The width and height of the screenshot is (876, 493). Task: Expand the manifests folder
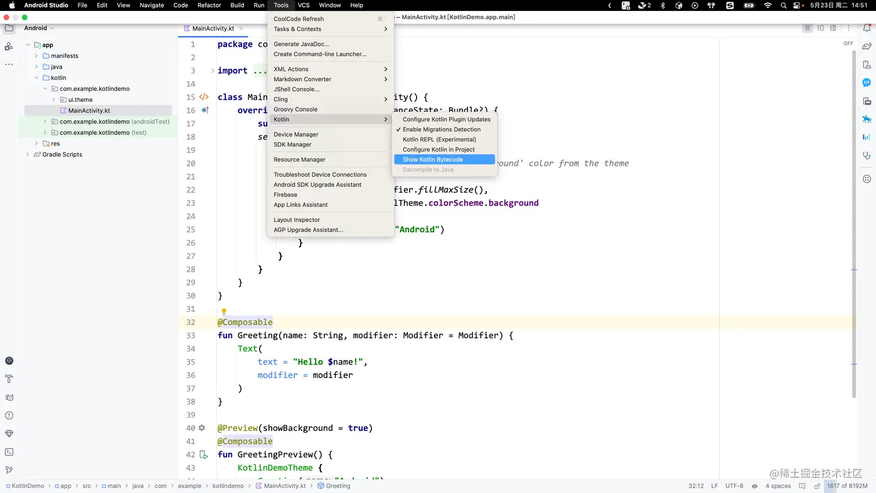pos(36,56)
